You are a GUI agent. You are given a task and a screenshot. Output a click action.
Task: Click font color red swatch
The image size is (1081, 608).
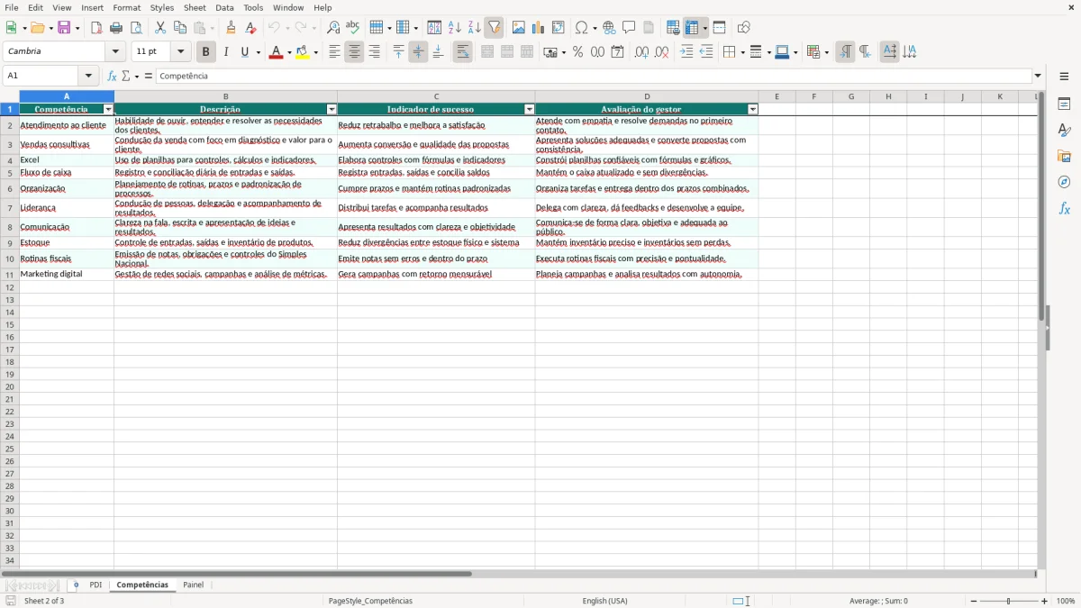click(x=276, y=52)
